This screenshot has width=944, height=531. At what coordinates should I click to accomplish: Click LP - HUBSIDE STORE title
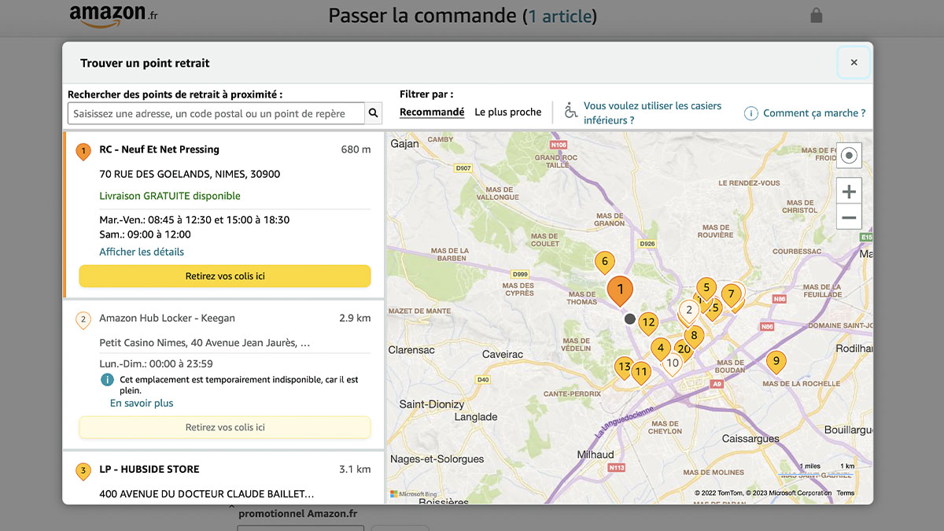pos(149,469)
